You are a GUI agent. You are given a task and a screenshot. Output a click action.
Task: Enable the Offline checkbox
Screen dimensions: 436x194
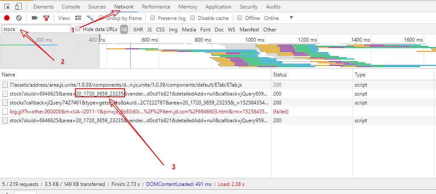(x=240, y=18)
